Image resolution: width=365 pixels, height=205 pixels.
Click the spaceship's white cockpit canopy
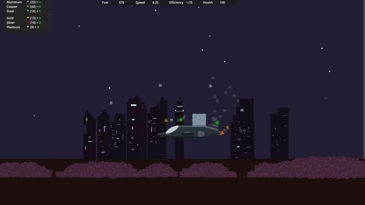coord(172,130)
